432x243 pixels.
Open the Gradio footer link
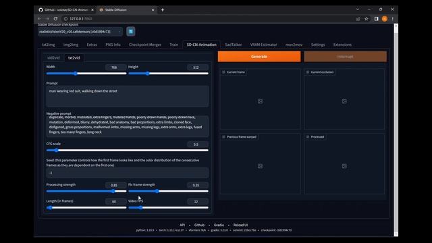click(x=219, y=225)
